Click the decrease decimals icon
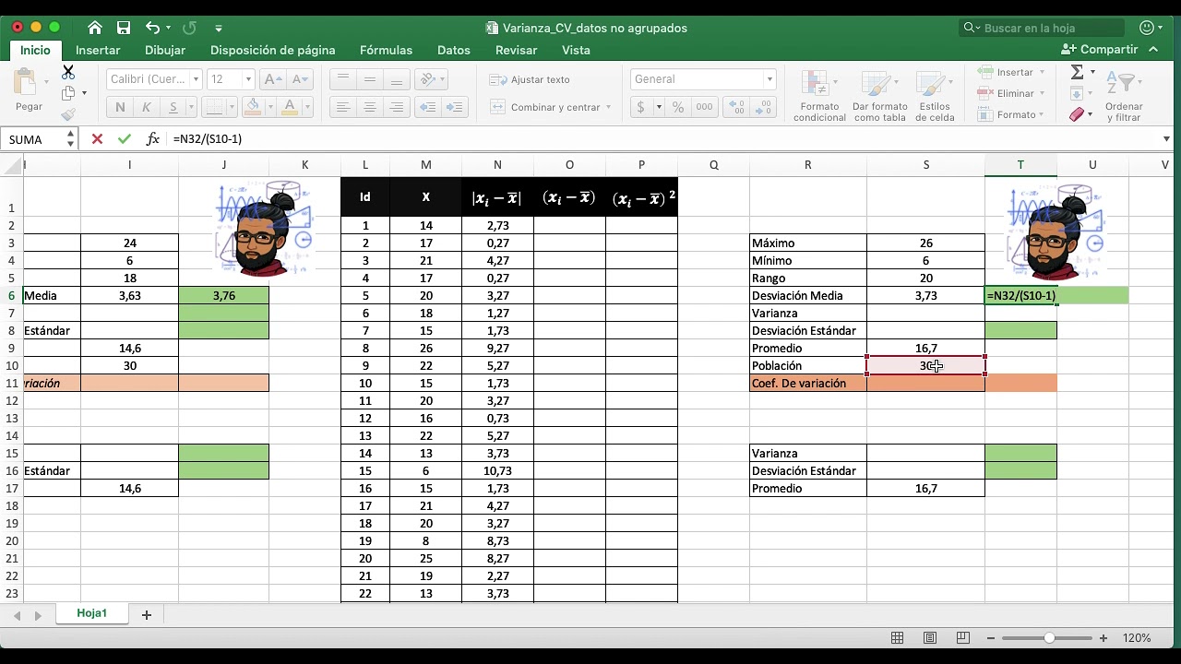1181x664 pixels. (x=761, y=107)
